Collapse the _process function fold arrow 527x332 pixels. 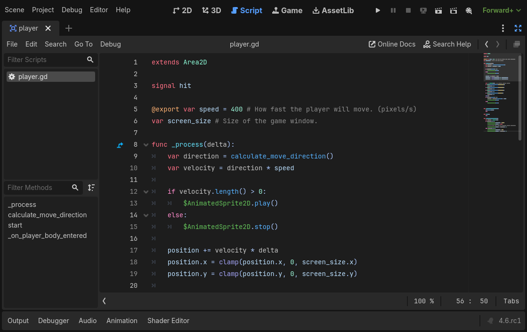[x=146, y=144]
